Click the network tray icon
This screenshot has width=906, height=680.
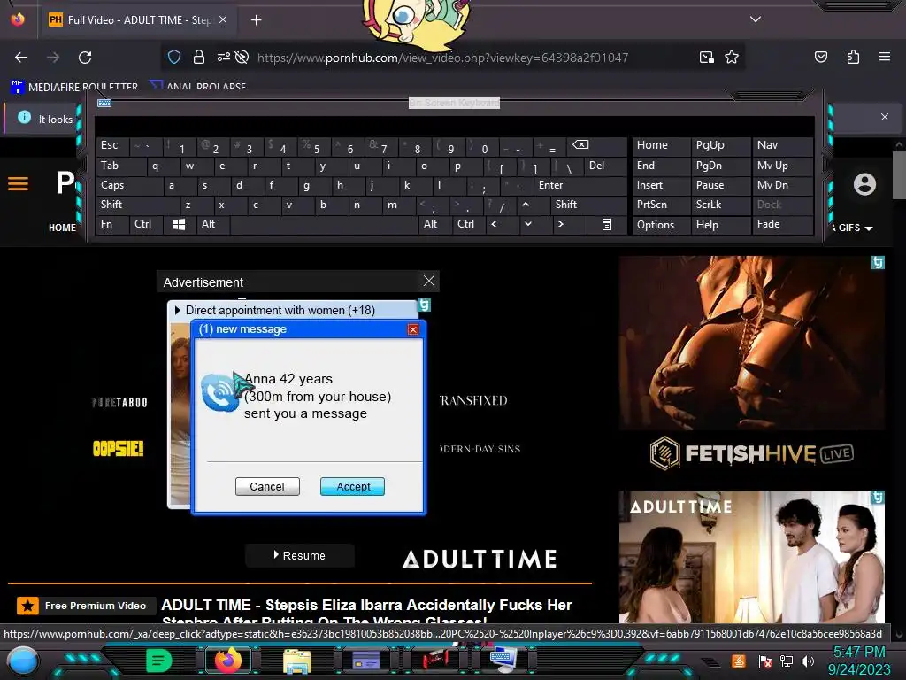coord(786,661)
